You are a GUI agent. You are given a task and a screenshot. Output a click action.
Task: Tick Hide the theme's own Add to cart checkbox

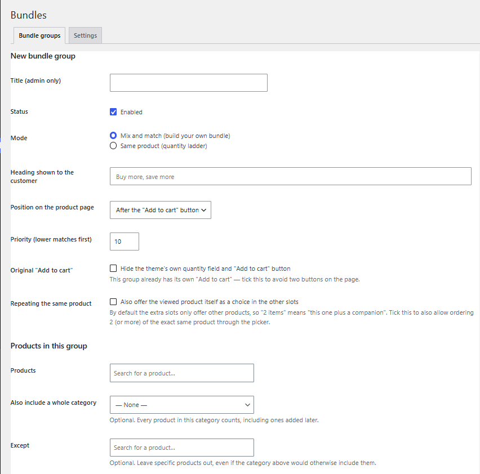(113, 269)
